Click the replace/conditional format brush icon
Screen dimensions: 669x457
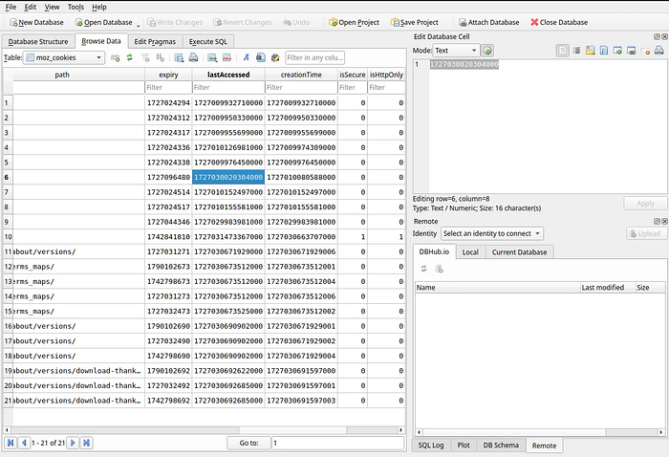(x=275, y=57)
